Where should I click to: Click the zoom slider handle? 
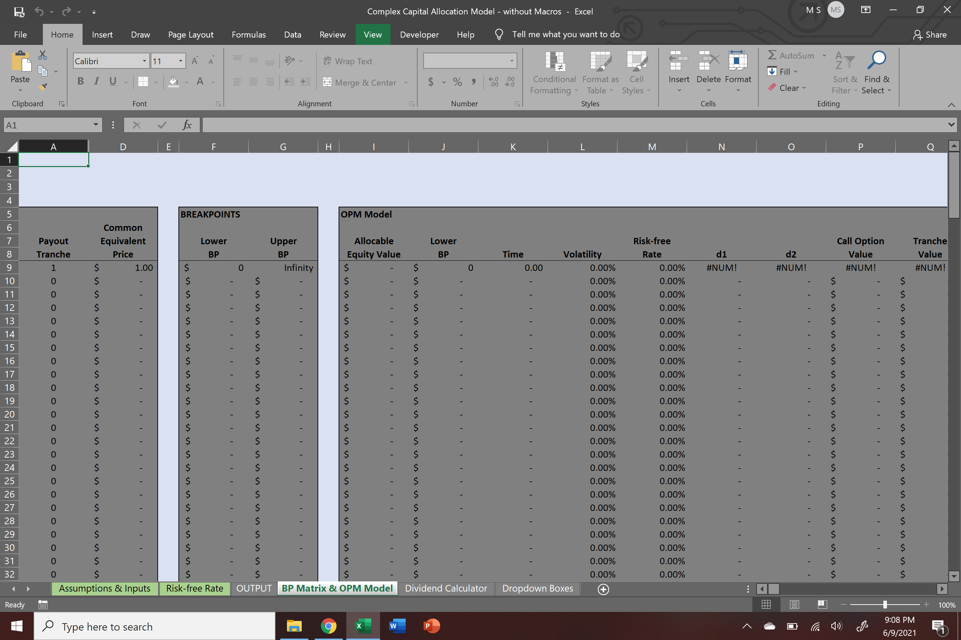pyautogui.click(x=884, y=605)
